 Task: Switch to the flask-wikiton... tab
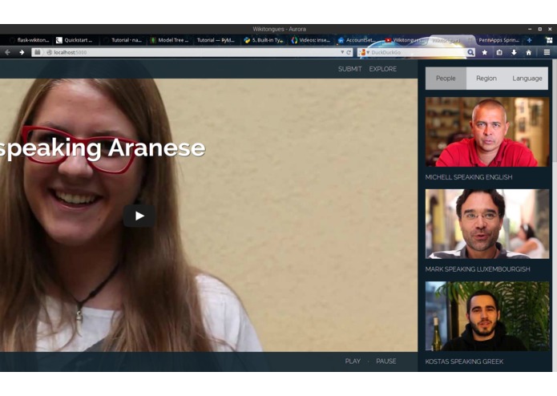[29, 40]
